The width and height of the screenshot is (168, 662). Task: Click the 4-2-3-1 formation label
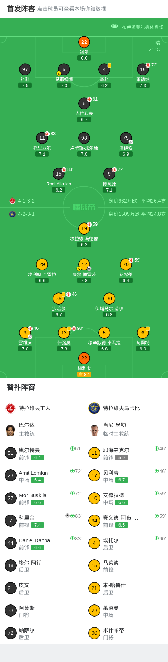tap(27, 214)
